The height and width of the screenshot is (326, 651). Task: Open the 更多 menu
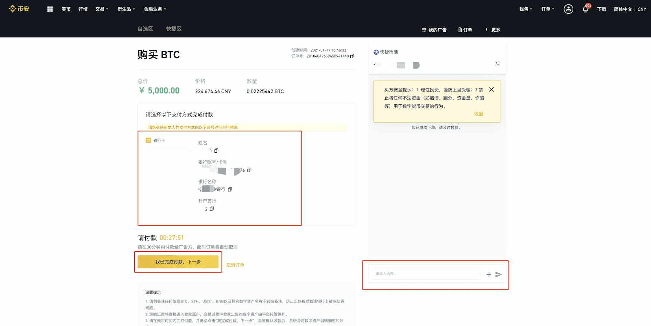[493, 30]
